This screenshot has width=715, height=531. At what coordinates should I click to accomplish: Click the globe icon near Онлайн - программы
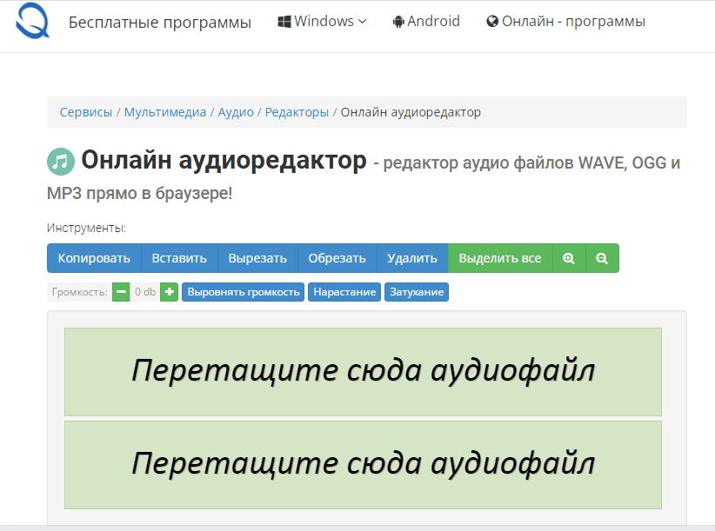pos(491,21)
